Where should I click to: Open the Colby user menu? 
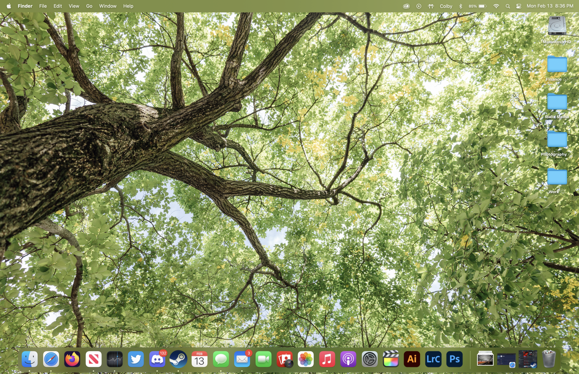pos(446,6)
